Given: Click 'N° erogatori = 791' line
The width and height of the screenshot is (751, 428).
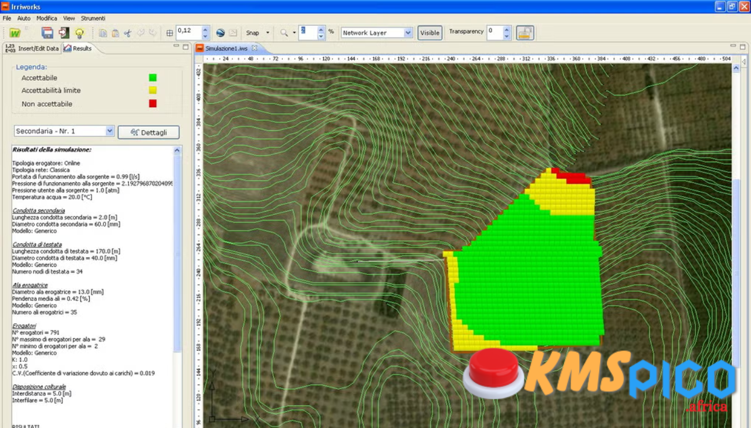Looking at the screenshot, I should [36, 332].
